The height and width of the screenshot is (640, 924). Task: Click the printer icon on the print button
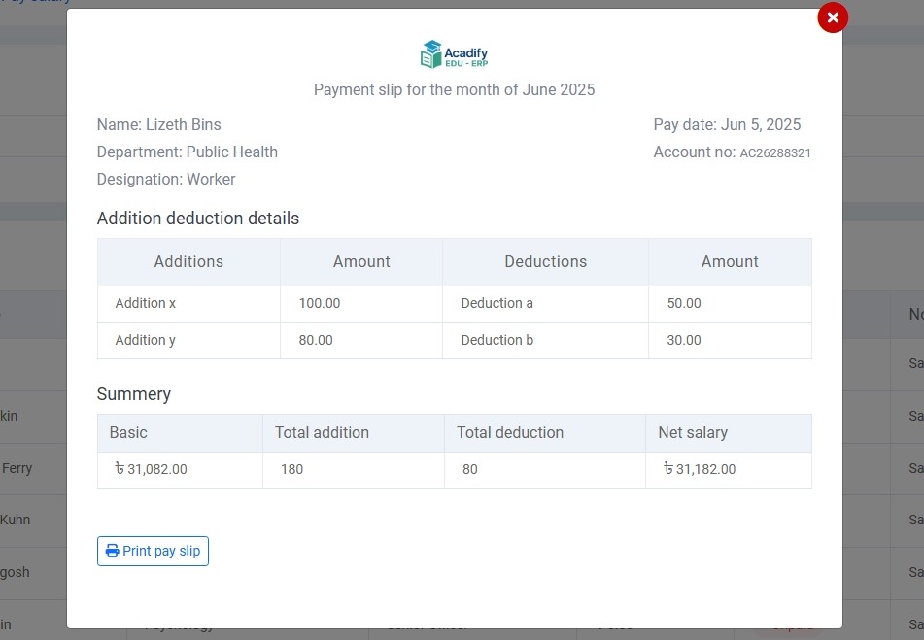click(113, 551)
